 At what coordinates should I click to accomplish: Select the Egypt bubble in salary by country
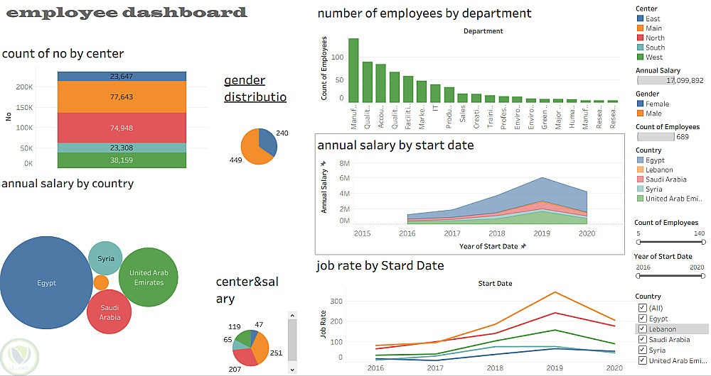[46, 283]
